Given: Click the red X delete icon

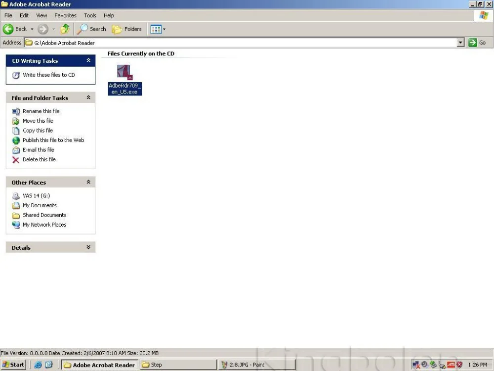Looking at the screenshot, I should tap(16, 160).
